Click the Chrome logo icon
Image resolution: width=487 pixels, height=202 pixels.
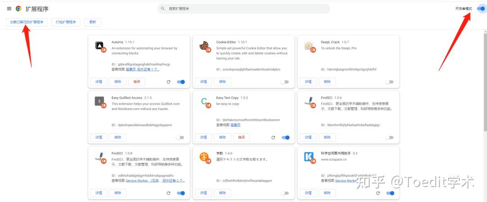pyautogui.click(x=18, y=9)
